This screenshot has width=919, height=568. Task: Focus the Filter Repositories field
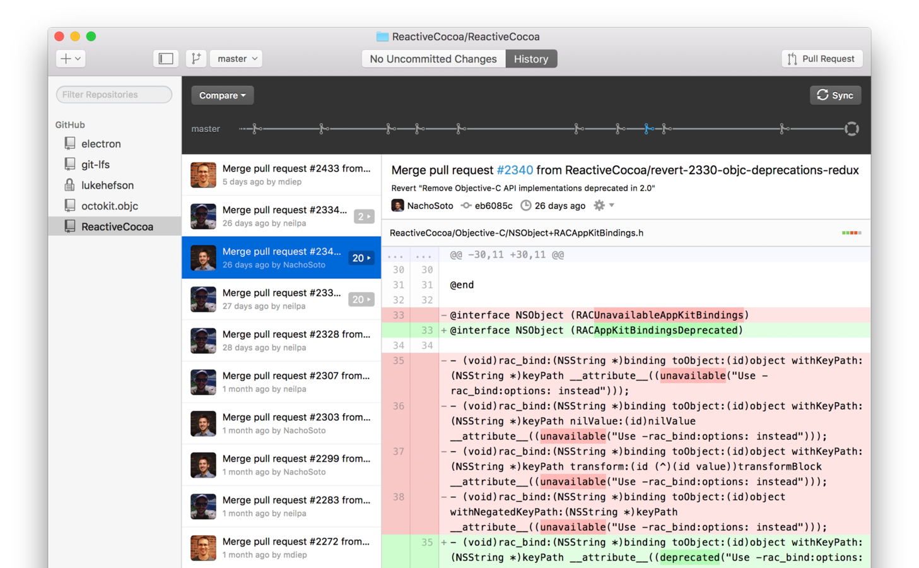(114, 95)
